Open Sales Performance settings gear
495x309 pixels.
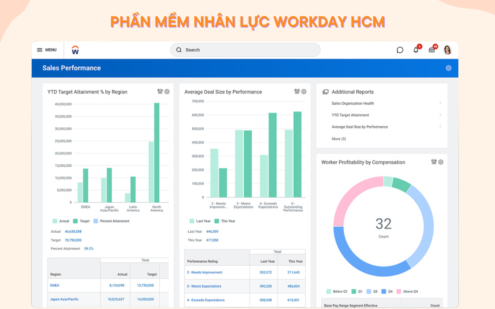tap(448, 68)
